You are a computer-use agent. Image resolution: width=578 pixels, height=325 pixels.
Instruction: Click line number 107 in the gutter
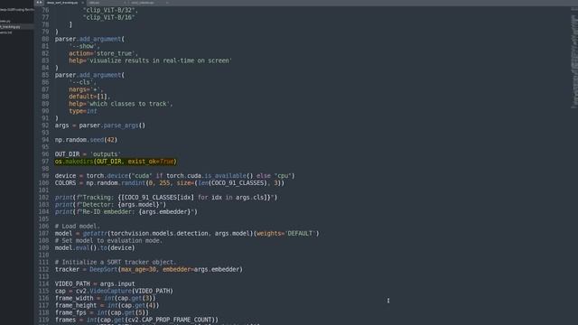click(x=43, y=233)
